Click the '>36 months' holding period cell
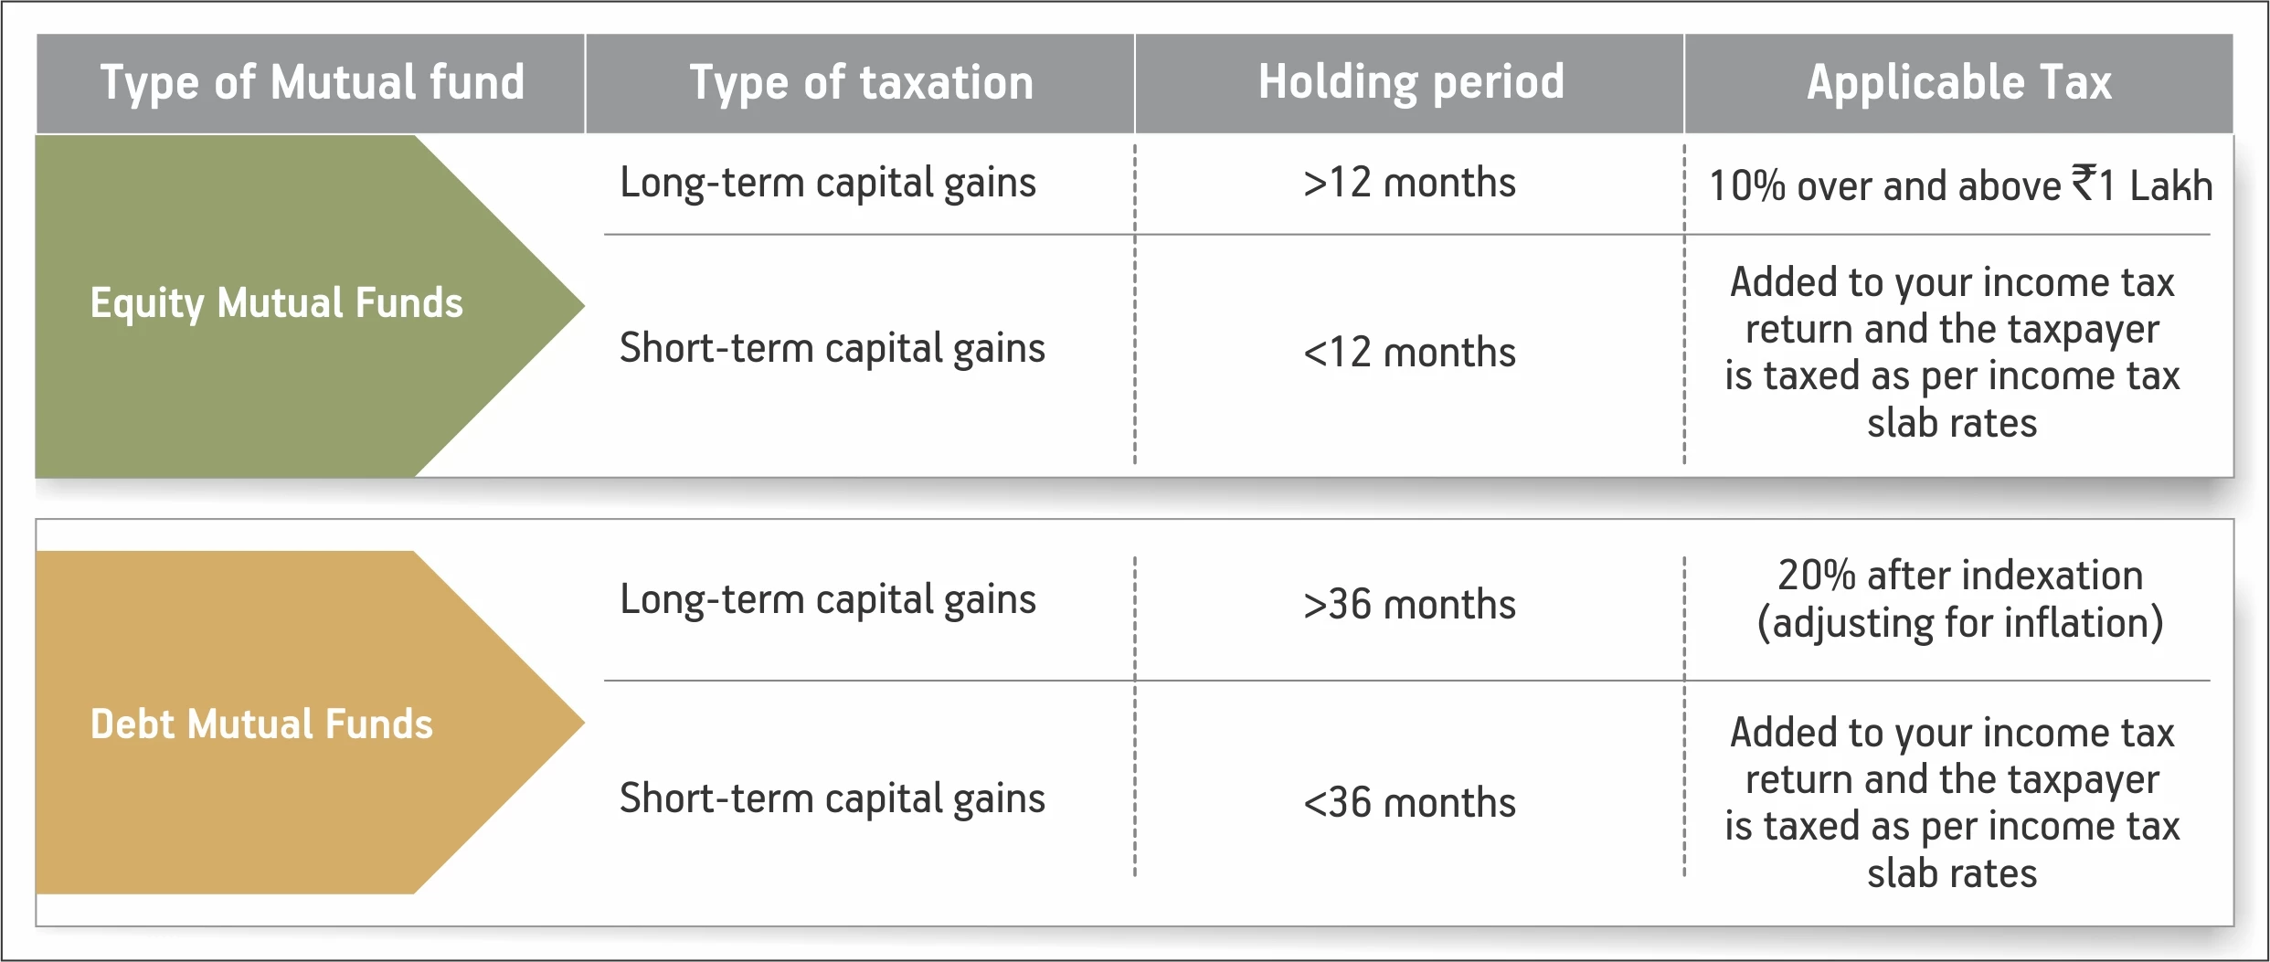 pyautogui.click(x=1410, y=605)
